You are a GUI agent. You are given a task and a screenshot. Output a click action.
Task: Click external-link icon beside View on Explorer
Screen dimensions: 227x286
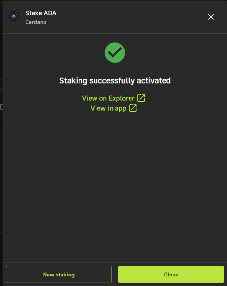coord(141,98)
